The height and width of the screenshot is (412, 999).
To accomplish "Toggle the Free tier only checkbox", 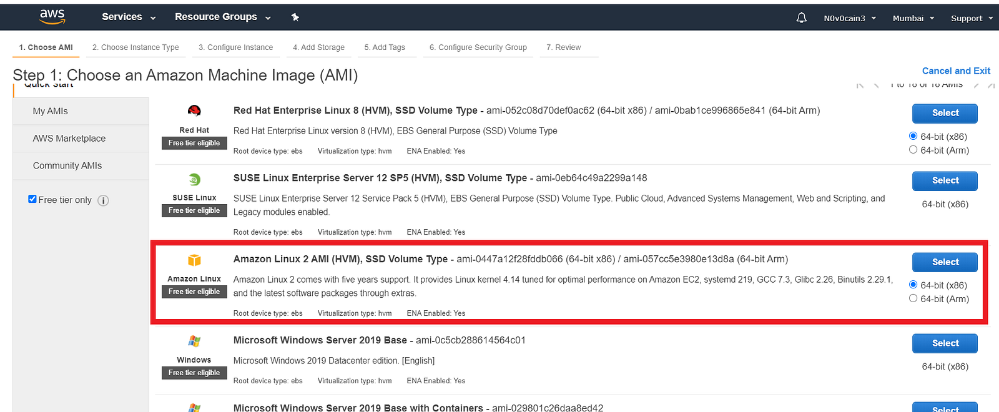I will [32, 199].
